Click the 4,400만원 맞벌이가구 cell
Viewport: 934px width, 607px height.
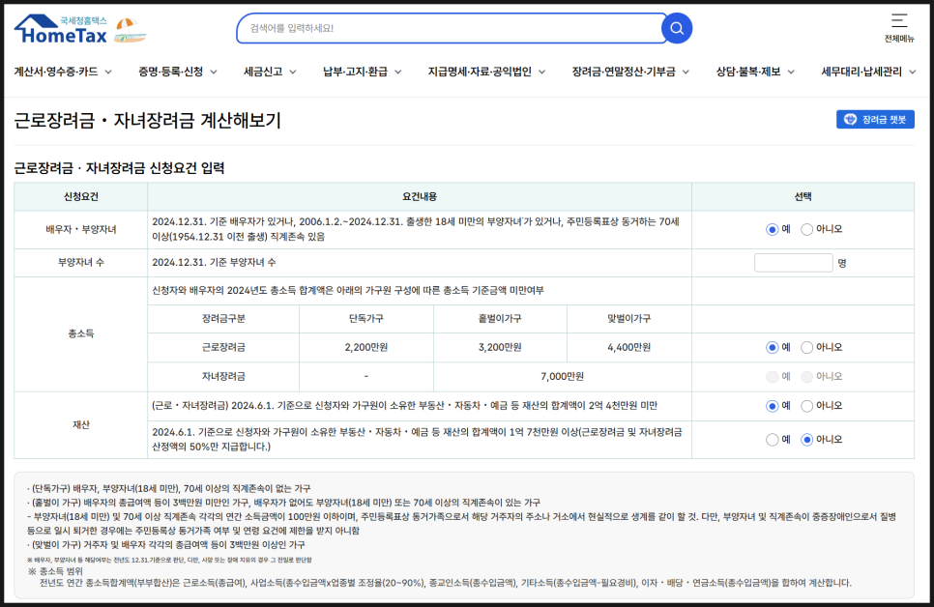click(629, 347)
